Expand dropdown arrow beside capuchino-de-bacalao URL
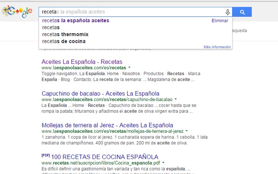 pos(176,99)
